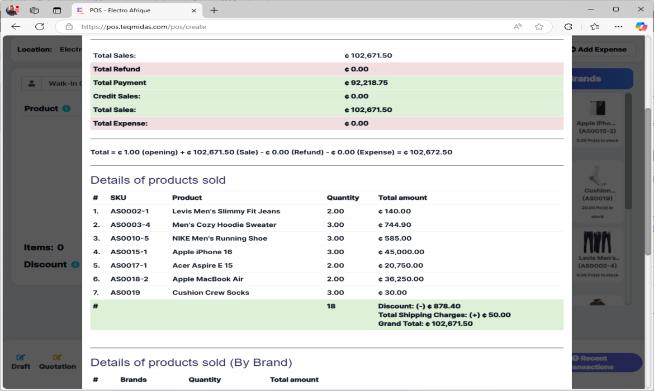Open the browser extensions icon
The image size is (654, 391).
click(x=568, y=26)
